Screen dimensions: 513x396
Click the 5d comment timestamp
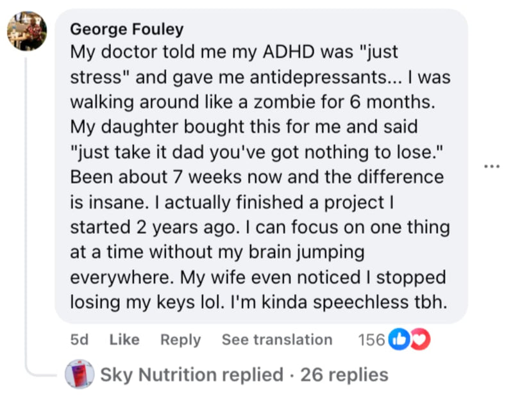point(79,340)
